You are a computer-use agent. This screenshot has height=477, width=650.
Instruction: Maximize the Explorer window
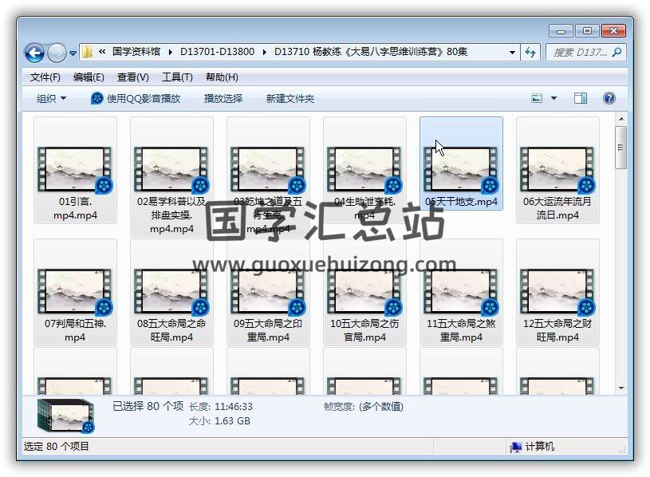coord(586,31)
